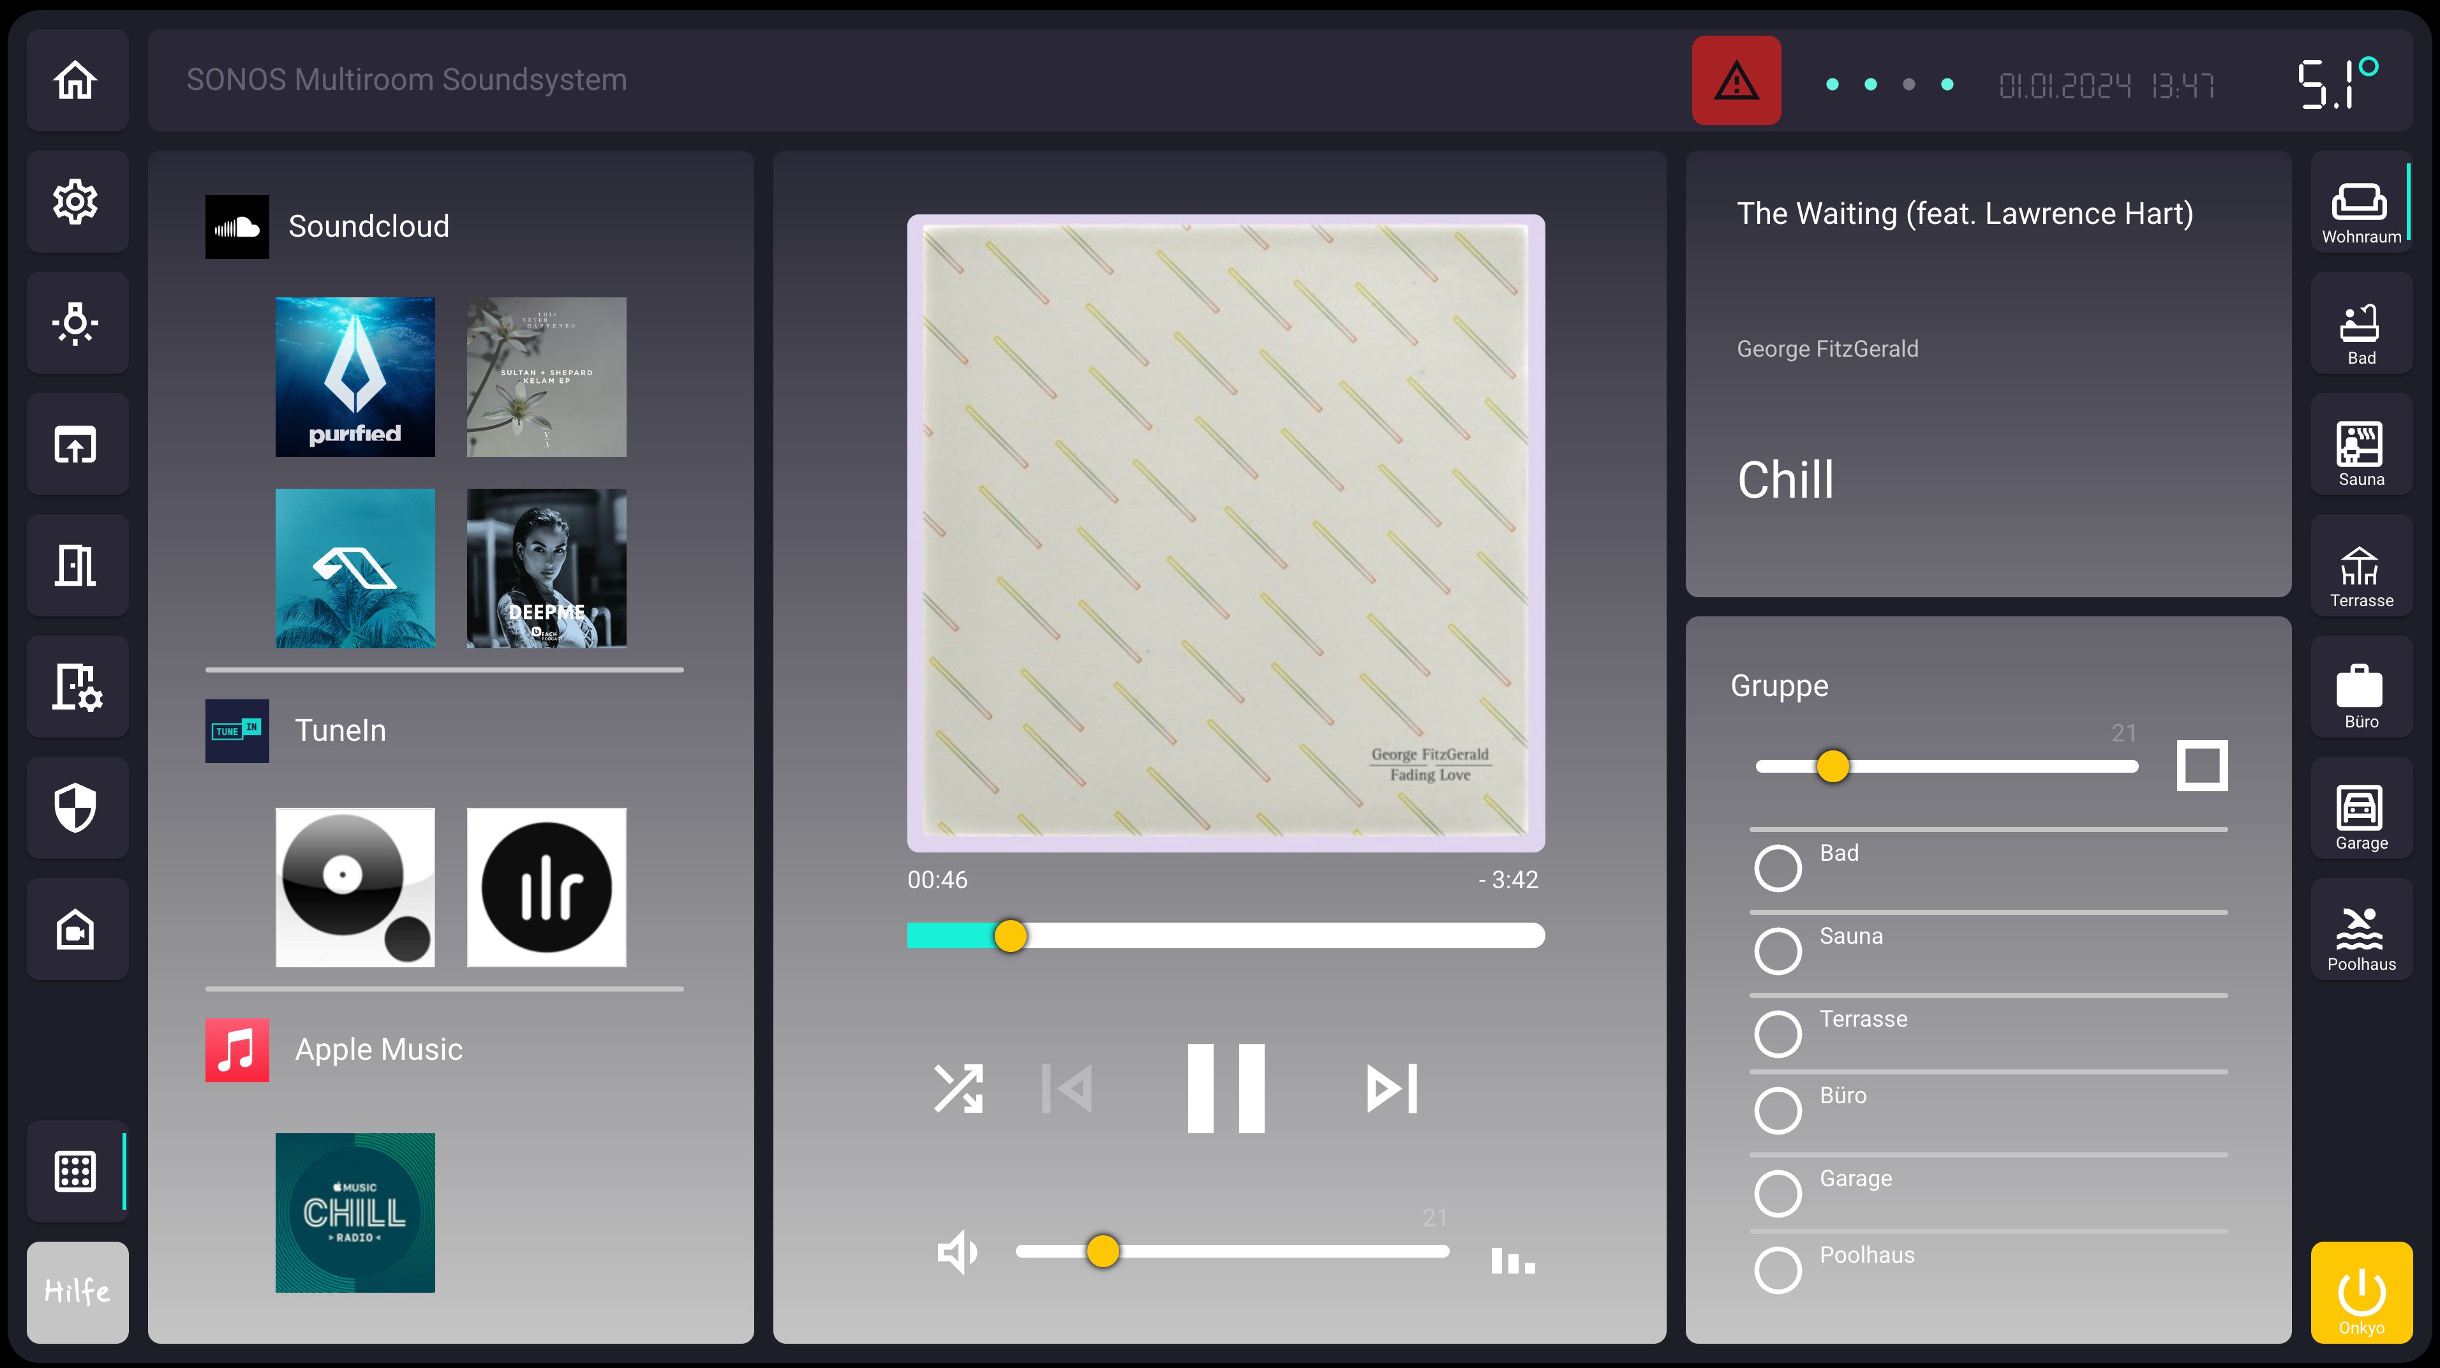
Task: Click the track progress slider
Action: (1226, 936)
